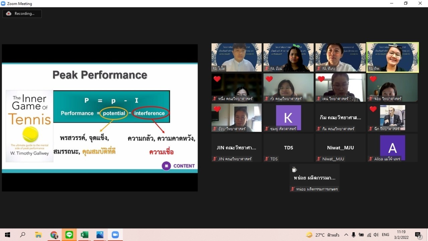
Task: Click muted mic icon on จอย วิทยาศาสตร์ tile
Action: [371, 99]
